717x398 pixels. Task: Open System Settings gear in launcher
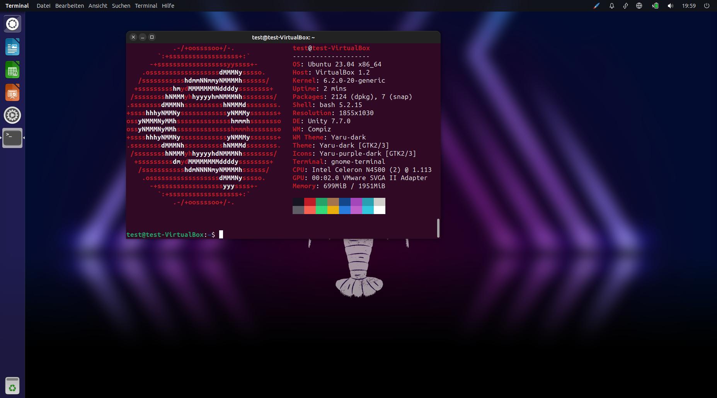click(x=12, y=115)
